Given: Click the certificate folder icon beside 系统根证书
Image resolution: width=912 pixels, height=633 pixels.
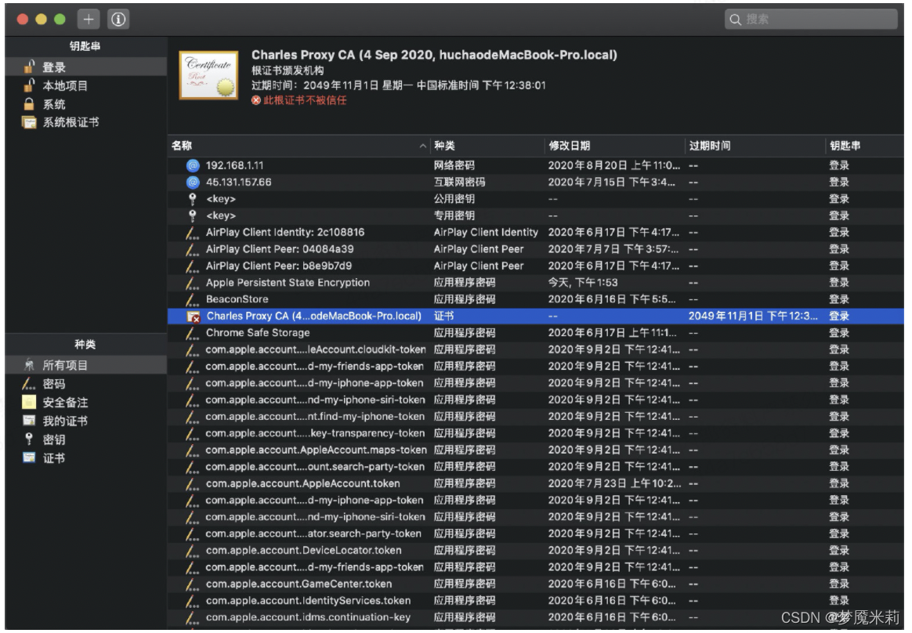Looking at the screenshot, I should [28, 122].
